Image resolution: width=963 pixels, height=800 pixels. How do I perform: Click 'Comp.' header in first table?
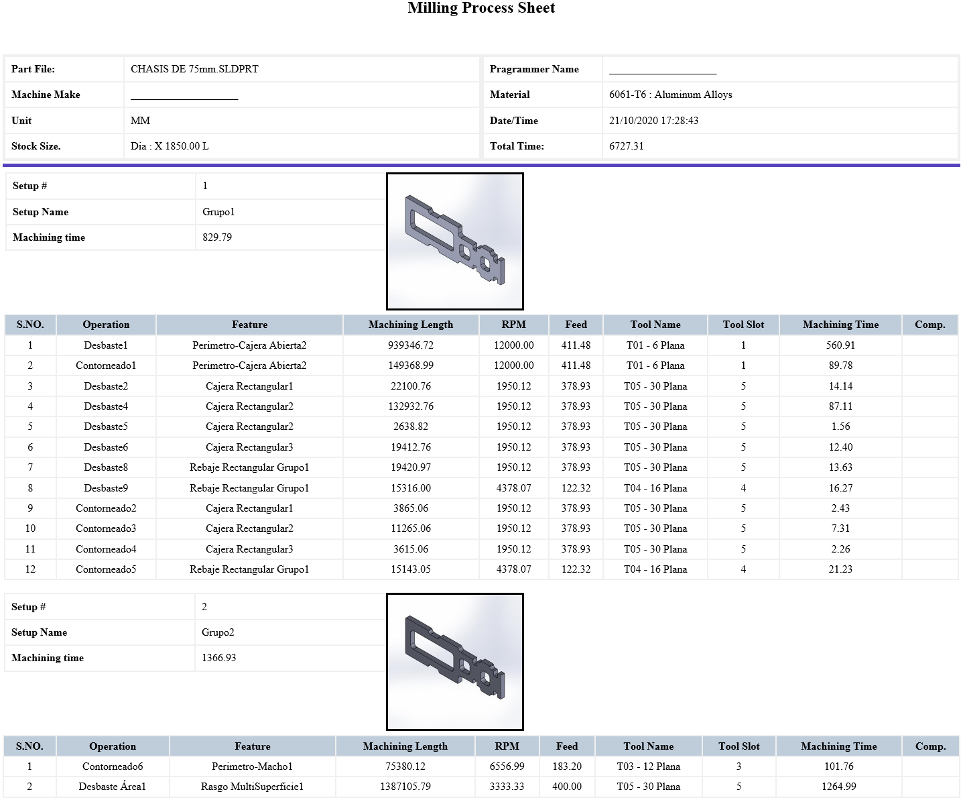pos(930,325)
